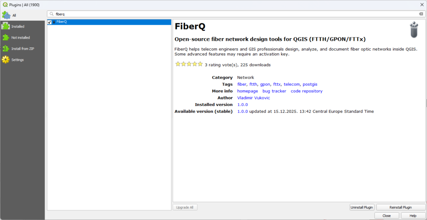
Task: Click the gpon tag link
Action: click(265, 84)
